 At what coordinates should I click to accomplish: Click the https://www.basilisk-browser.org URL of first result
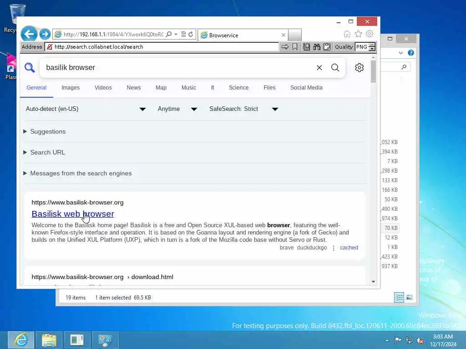pyautogui.click(x=77, y=202)
